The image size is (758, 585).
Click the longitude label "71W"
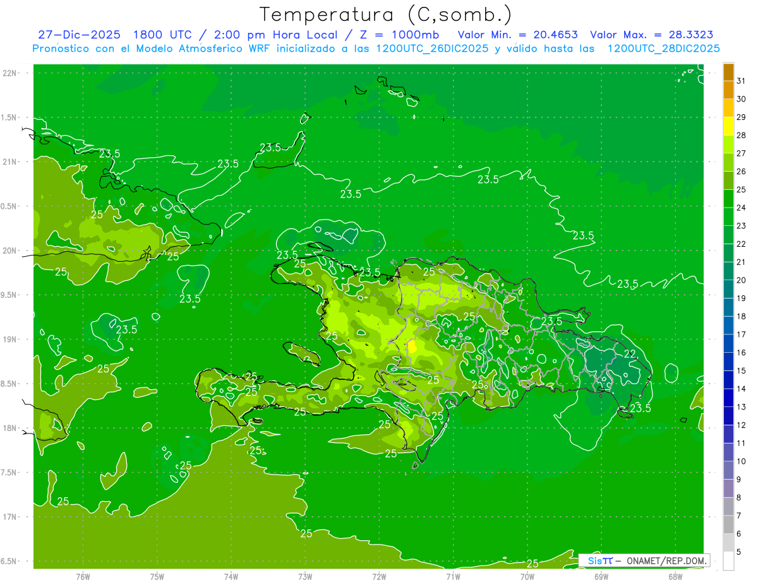pos(453,576)
